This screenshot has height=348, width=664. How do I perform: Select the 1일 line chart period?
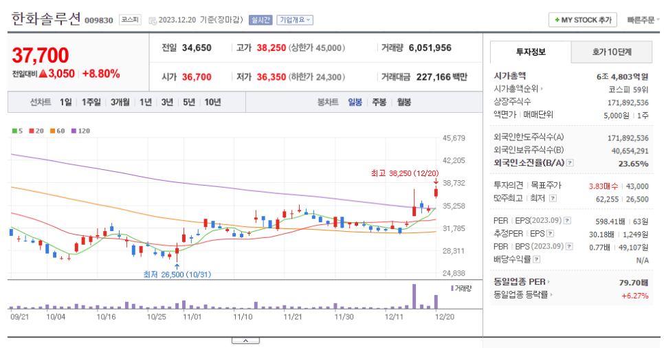(x=65, y=102)
